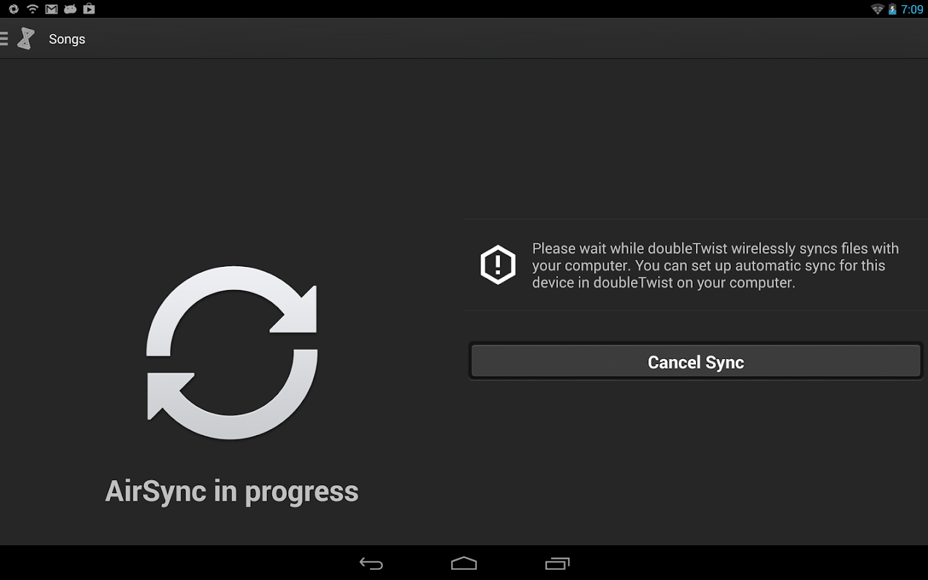The height and width of the screenshot is (580, 928).
Task: Tap the 'Please wait while doubleTwist' message
Action: click(x=715, y=266)
